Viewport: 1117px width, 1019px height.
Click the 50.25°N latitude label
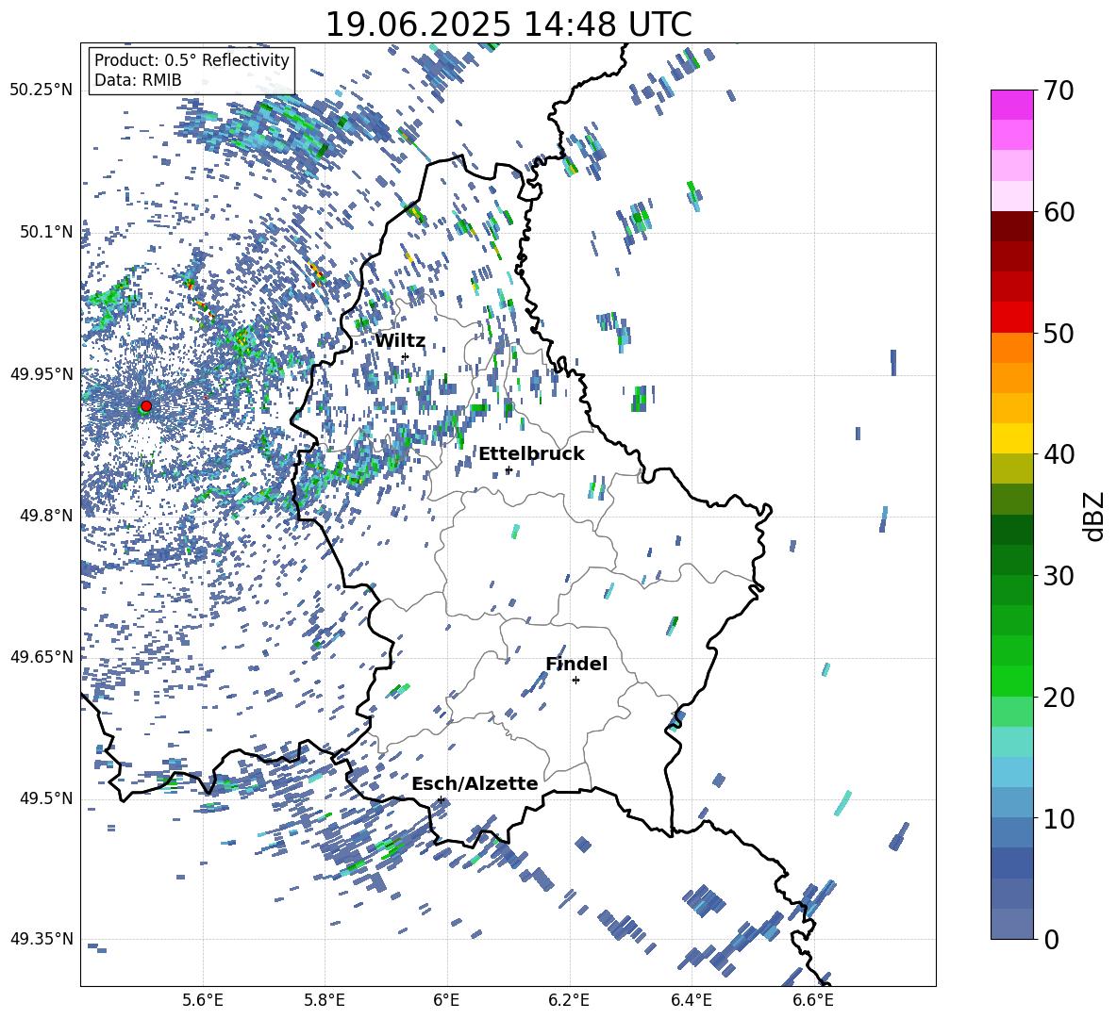tap(42, 90)
